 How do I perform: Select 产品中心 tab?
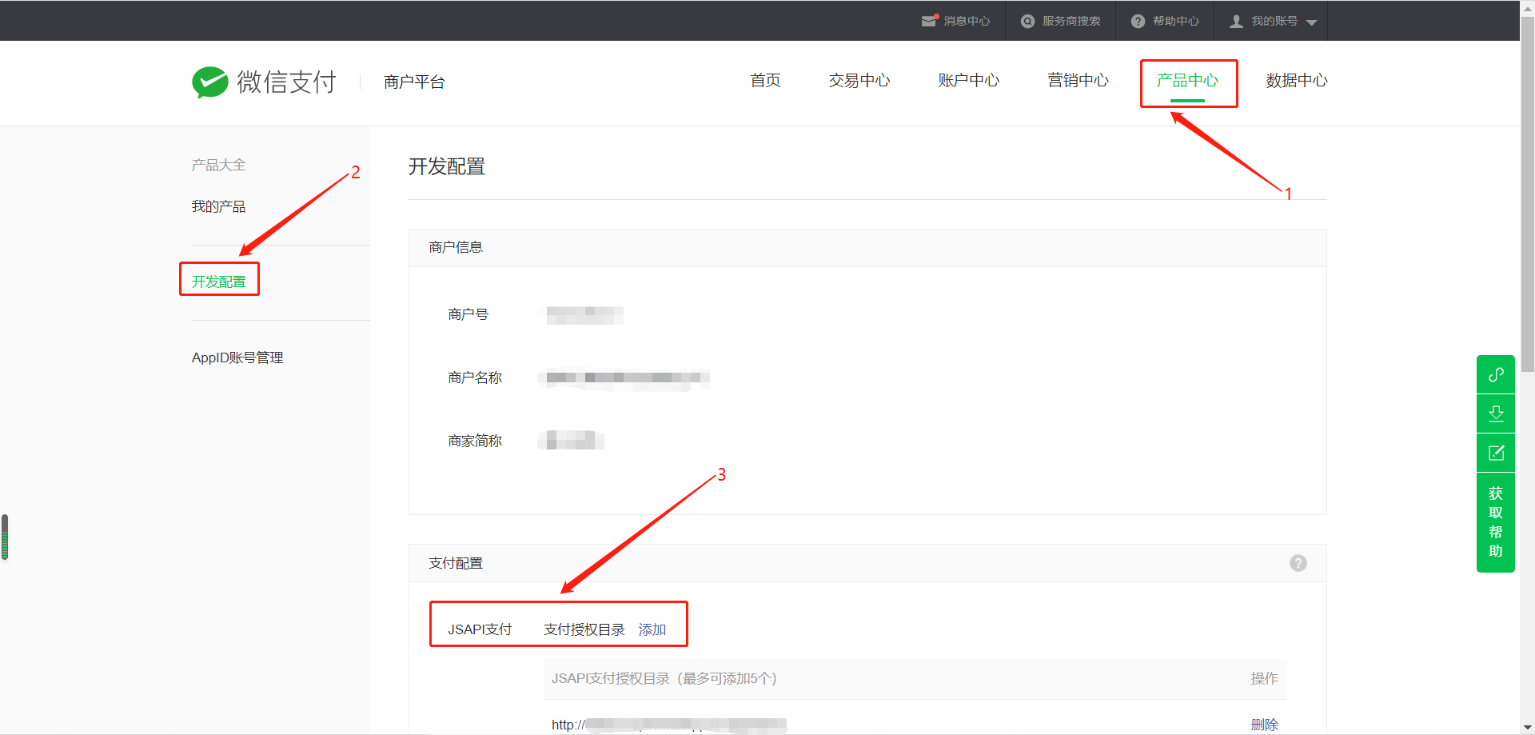click(x=1188, y=80)
